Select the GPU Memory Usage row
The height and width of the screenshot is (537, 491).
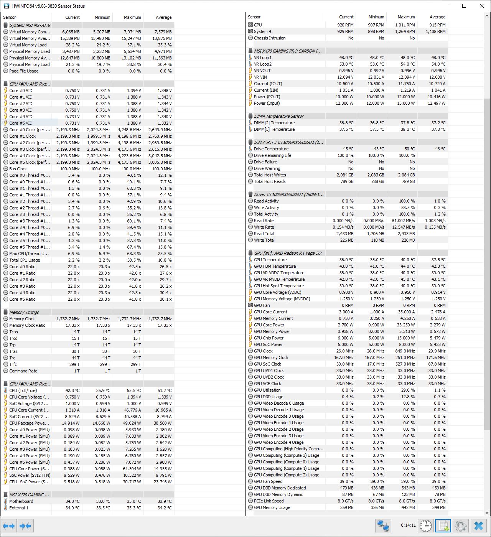click(x=348, y=507)
